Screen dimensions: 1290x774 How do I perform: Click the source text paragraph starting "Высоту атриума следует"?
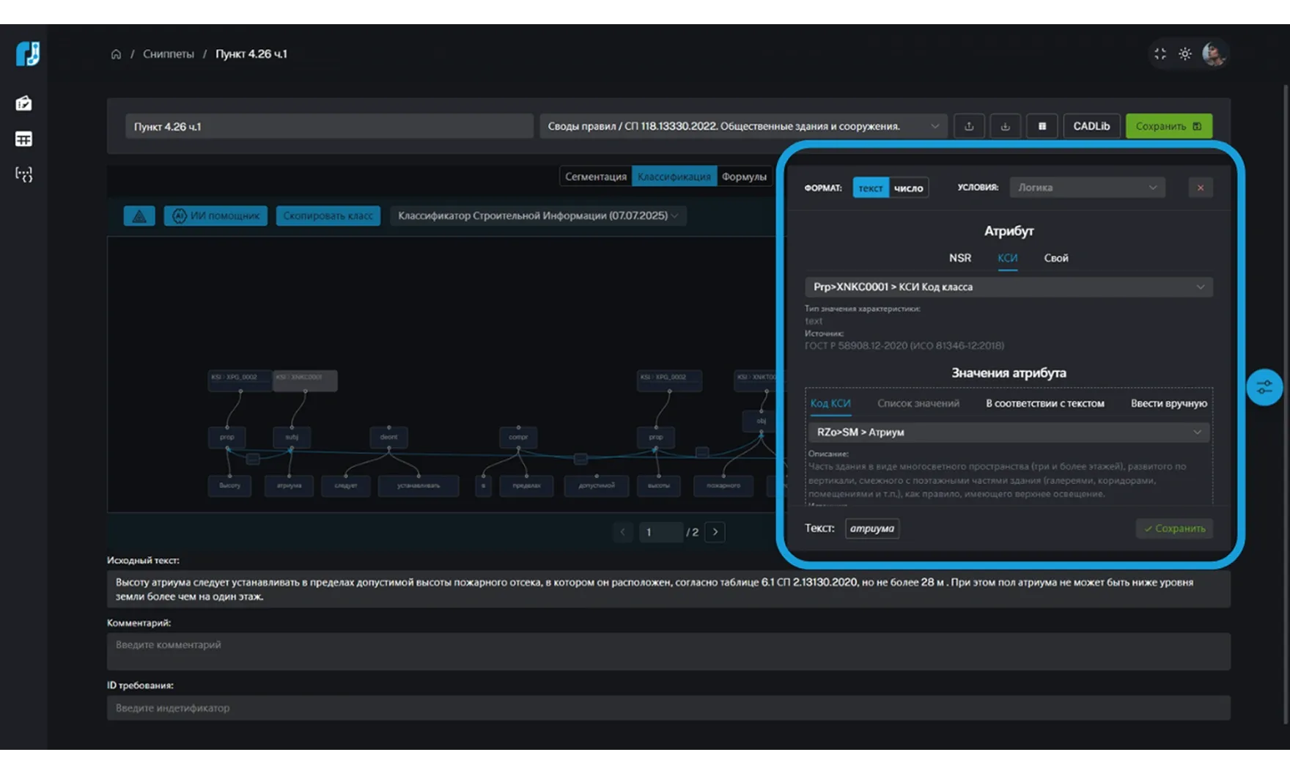(x=668, y=589)
